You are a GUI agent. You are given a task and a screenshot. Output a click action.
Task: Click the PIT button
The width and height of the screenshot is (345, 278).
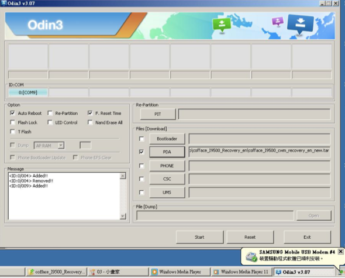coord(157,114)
